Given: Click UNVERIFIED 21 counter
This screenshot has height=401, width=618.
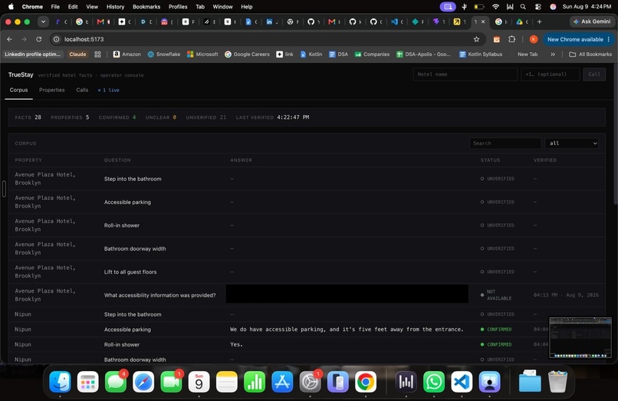Looking at the screenshot, I should pos(205,117).
